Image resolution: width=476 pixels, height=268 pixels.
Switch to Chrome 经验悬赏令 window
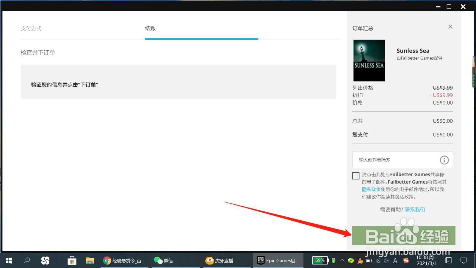coord(124,261)
